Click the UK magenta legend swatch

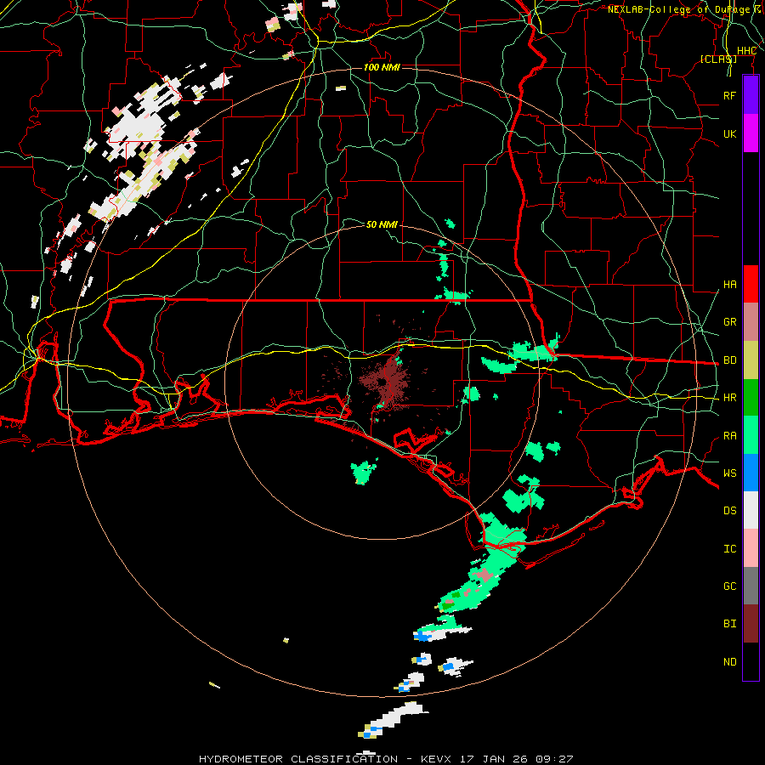751,133
